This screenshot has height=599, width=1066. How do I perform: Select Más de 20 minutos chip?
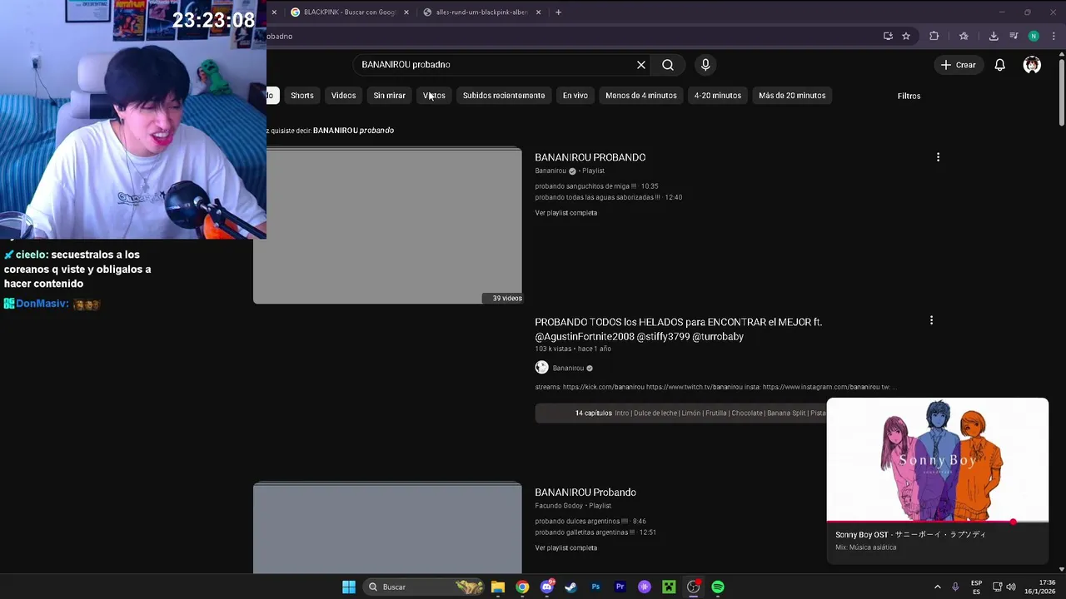(792, 96)
